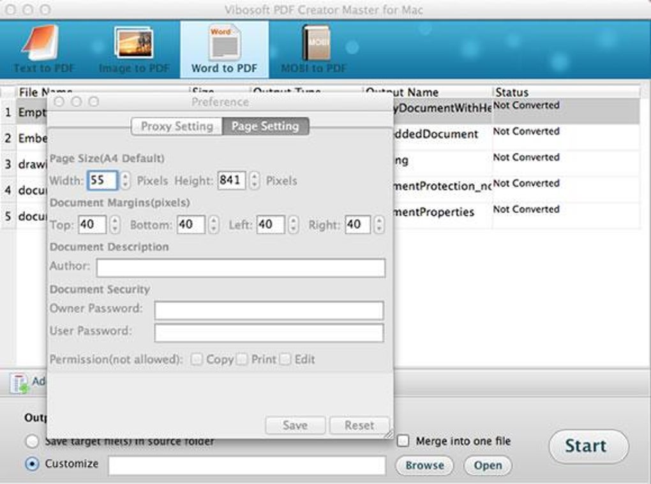Viewport: 651px width, 484px height.
Task: Click the Author text field
Action: point(241,268)
